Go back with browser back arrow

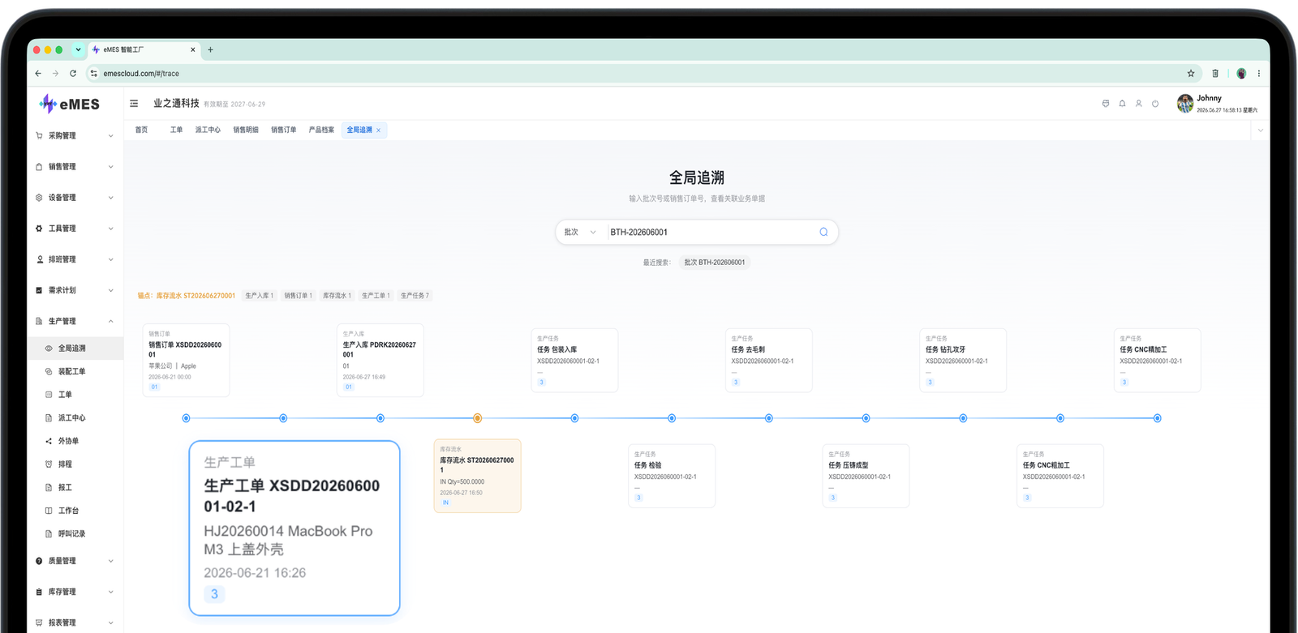[x=38, y=73]
